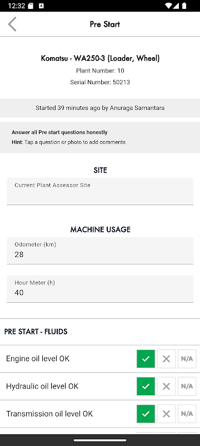
Task: Go back using the arrow icon
Action: [12, 24]
